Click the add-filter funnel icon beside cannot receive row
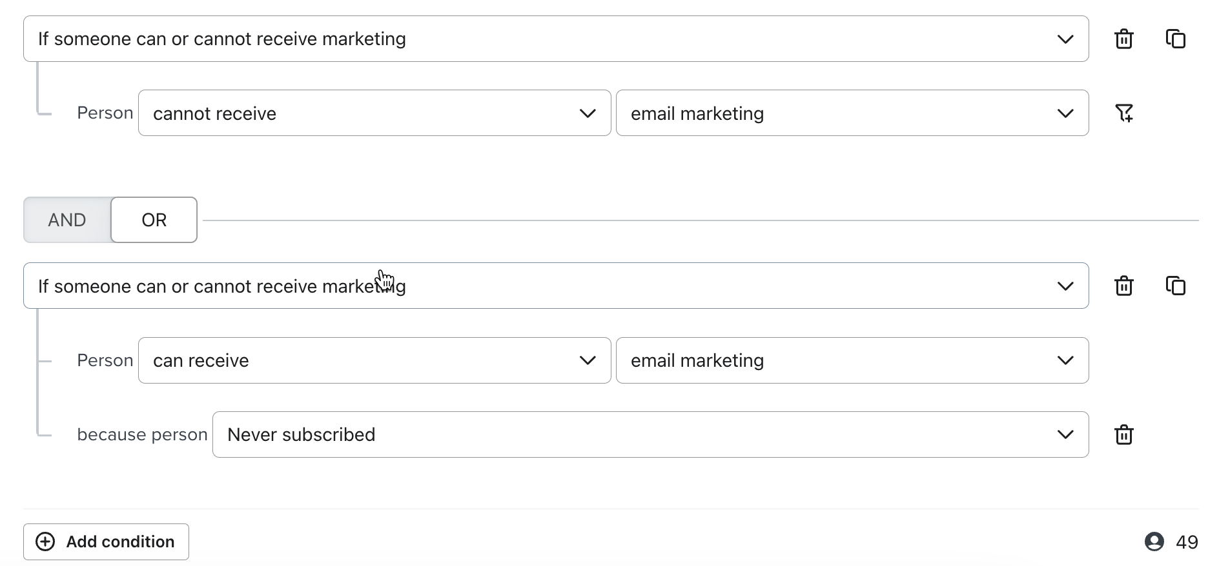 click(x=1123, y=113)
